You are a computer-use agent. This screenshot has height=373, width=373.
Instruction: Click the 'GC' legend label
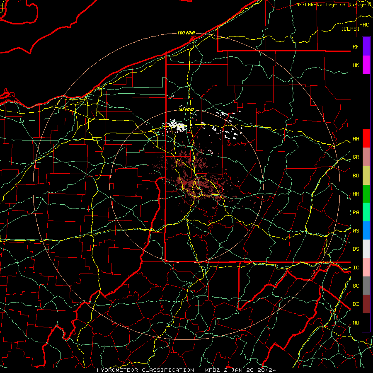(x=356, y=286)
